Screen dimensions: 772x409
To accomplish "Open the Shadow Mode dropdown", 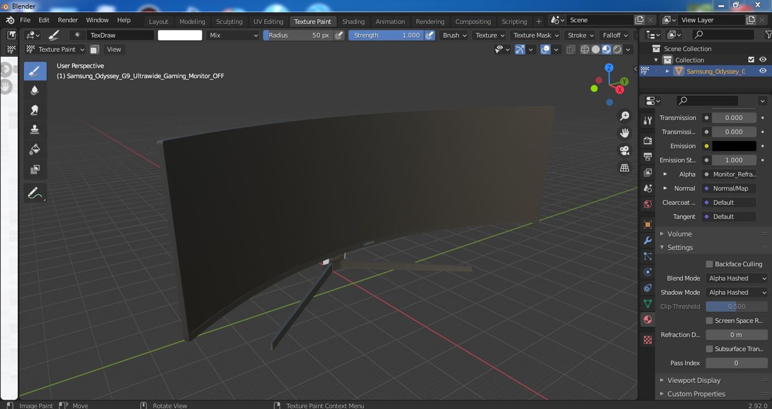I will tap(737, 292).
